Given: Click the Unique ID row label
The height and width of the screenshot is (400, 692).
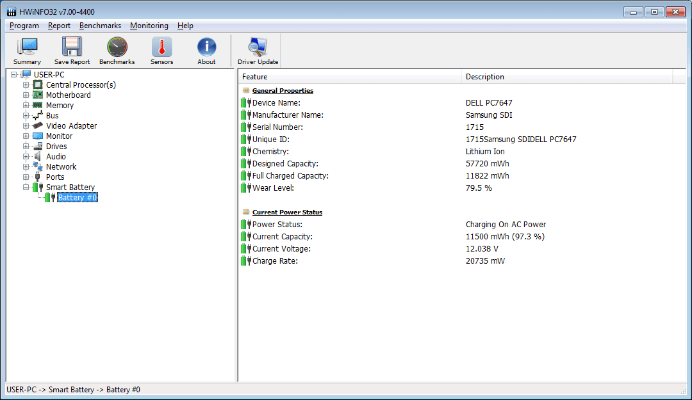Looking at the screenshot, I should (271, 140).
